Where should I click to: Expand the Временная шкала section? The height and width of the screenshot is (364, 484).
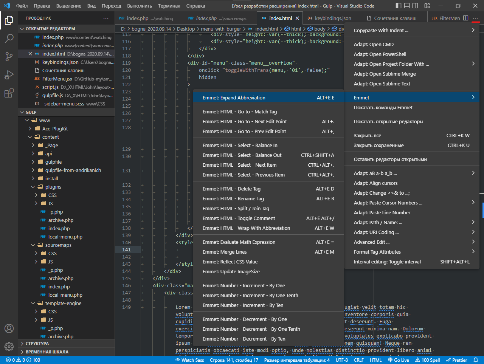tap(66, 352)
